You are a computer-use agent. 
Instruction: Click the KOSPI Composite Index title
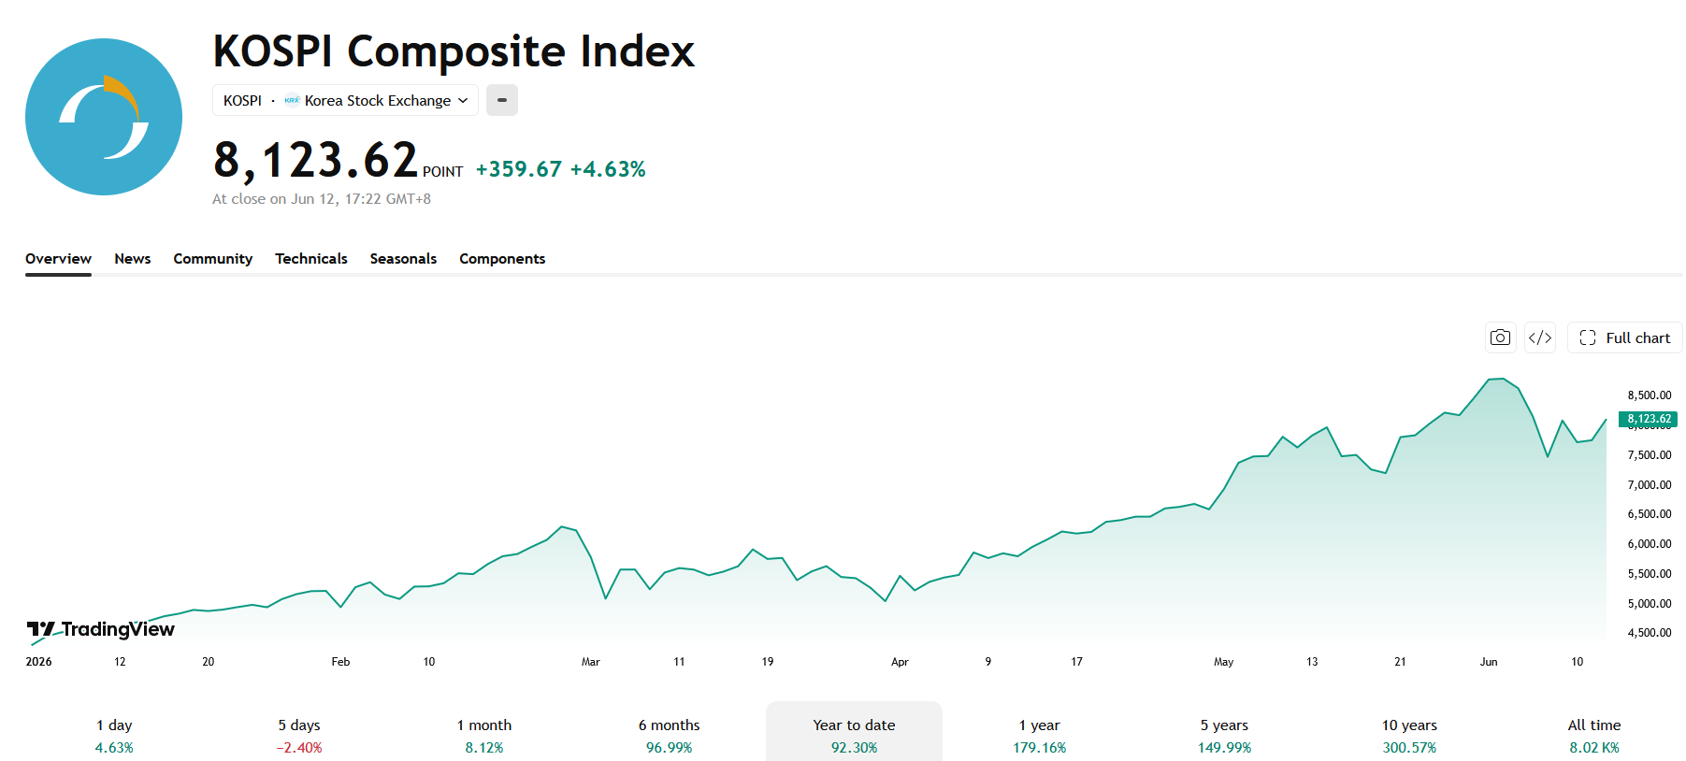tap(454, 50)
